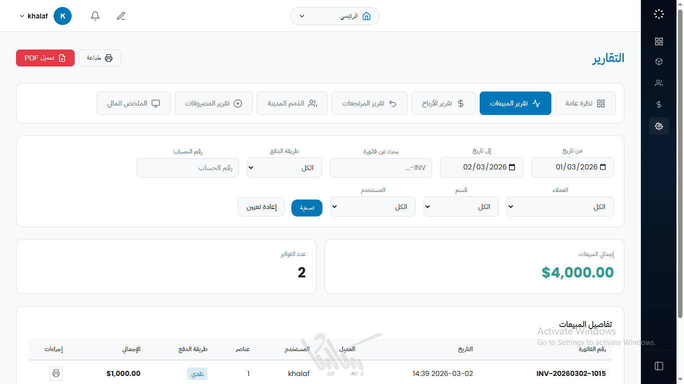Click the red تحميل PDF download button
684x384 pixels.
pyautogui.click(x=45, y=58)
